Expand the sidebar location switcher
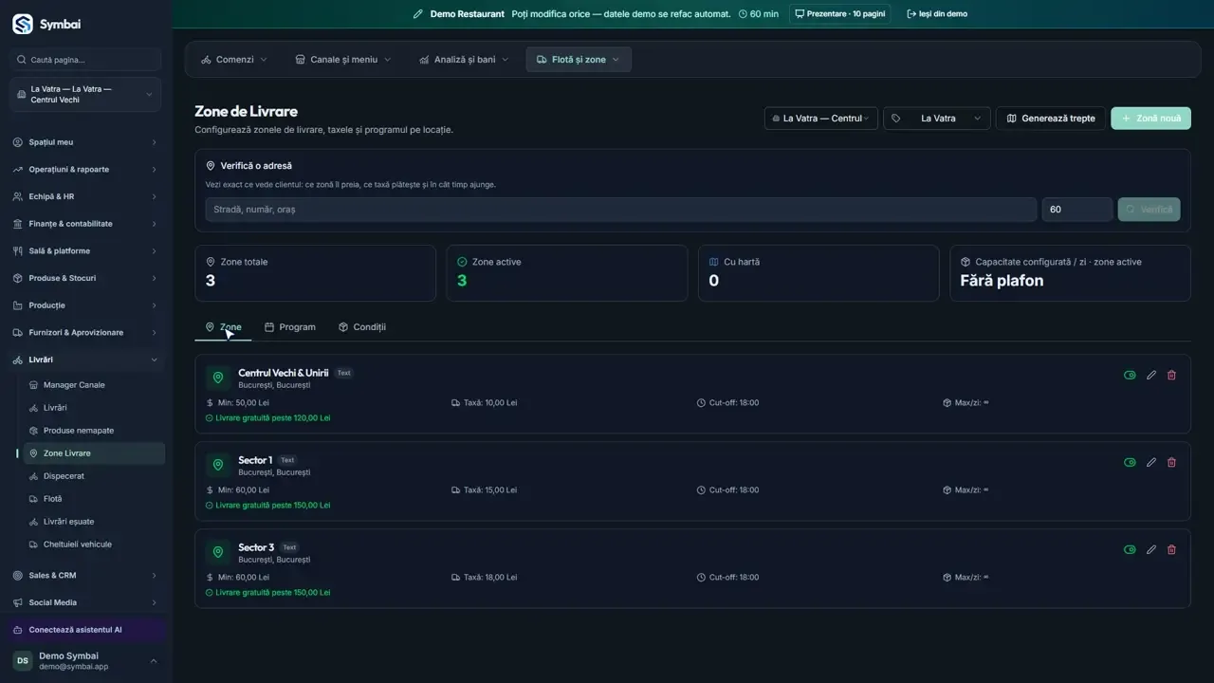Viewport: 1214px width, 683px height. [85, 95]
